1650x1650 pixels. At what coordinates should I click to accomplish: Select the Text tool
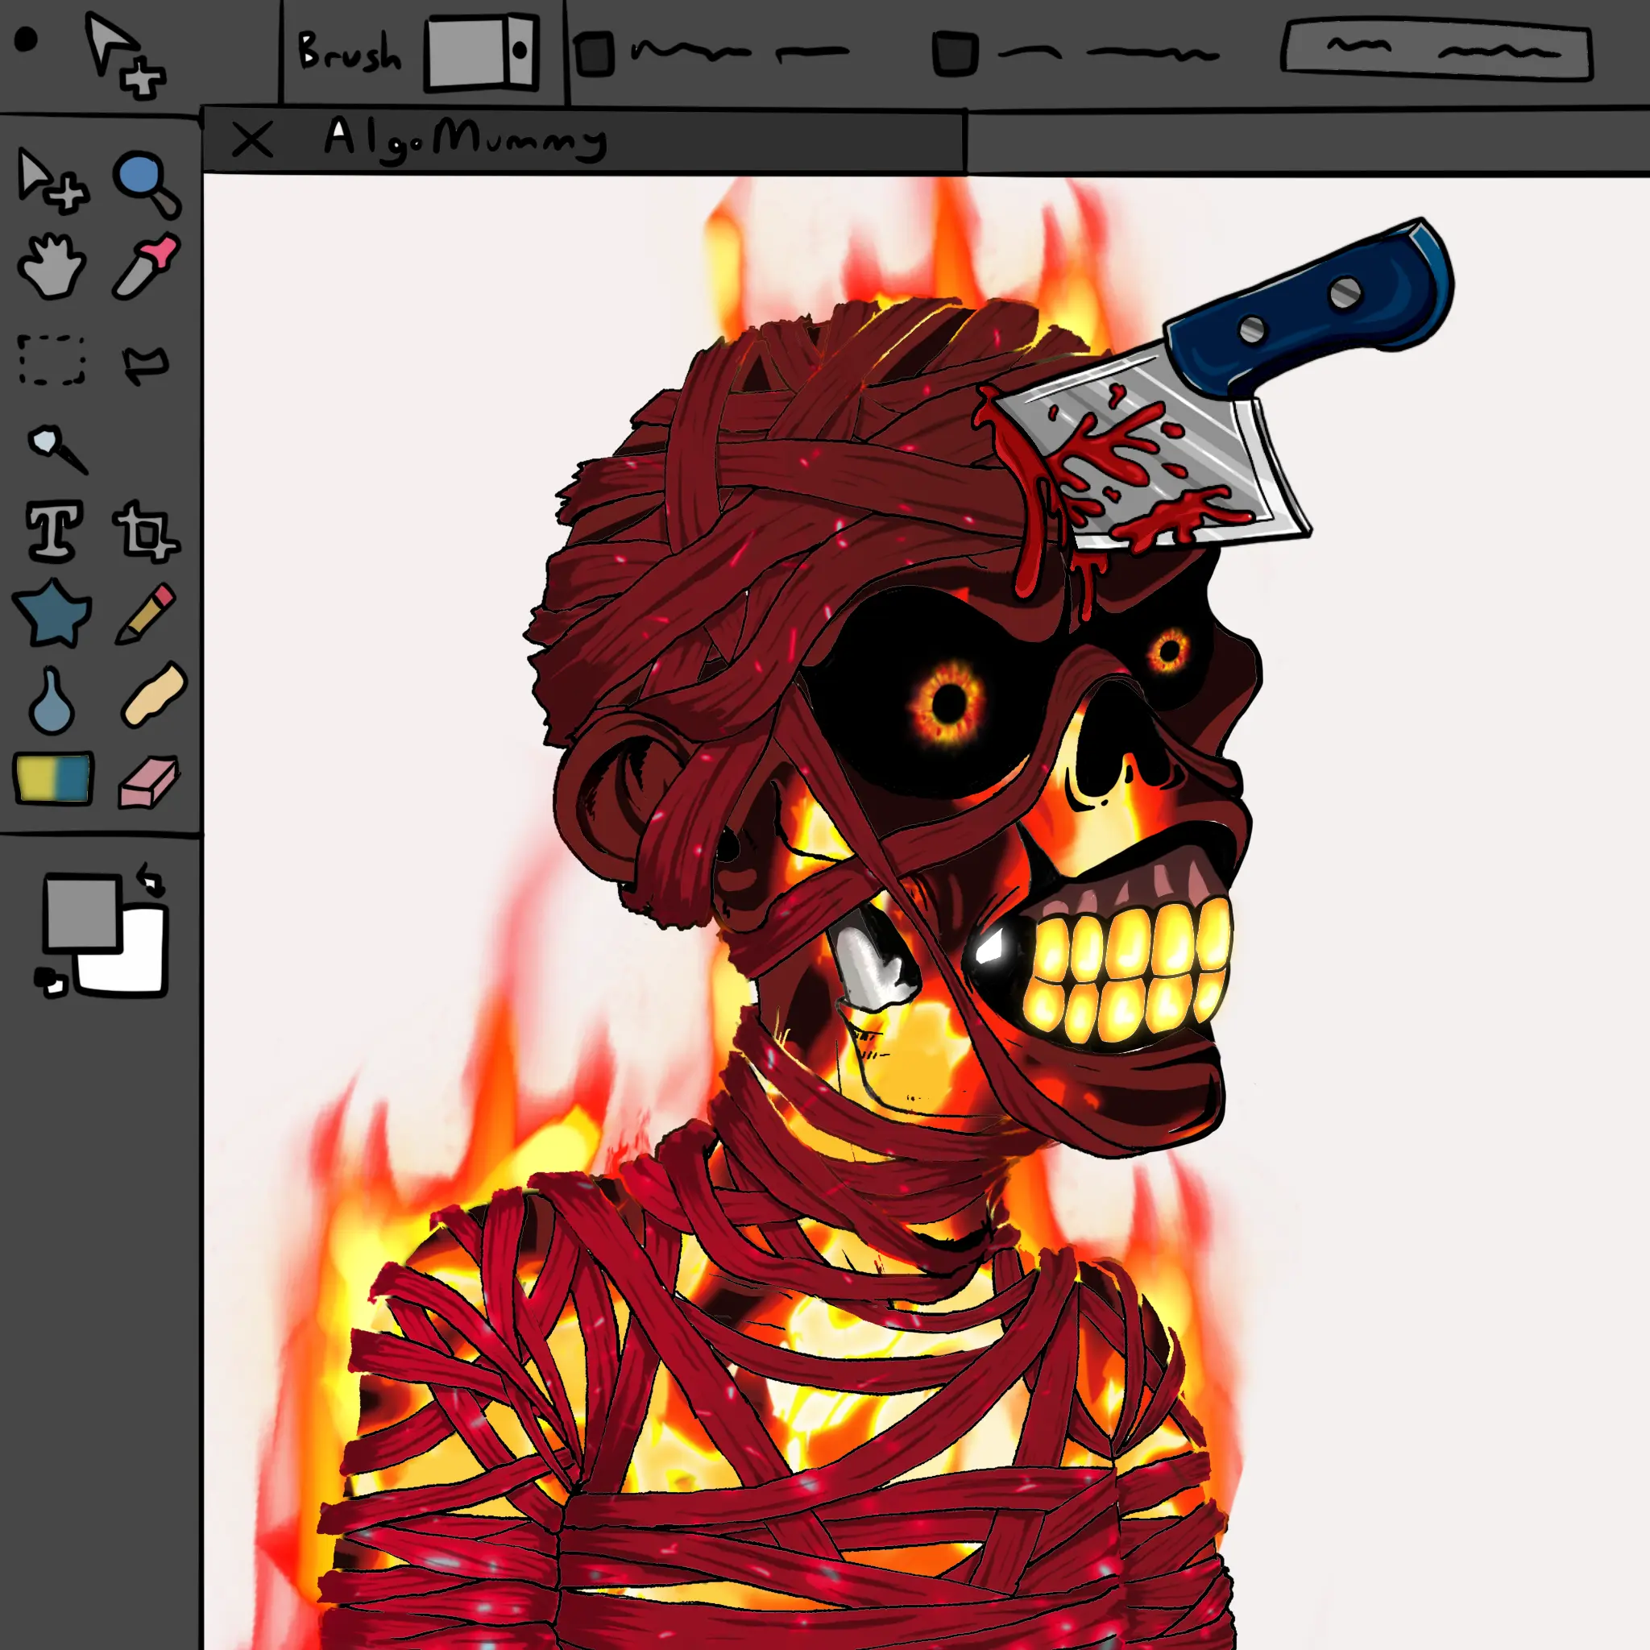(x=55, y=531)
